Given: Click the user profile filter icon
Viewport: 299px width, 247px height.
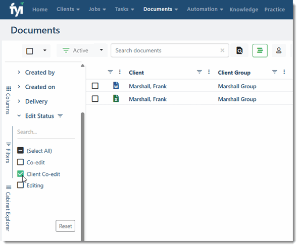Looking at the screenshot, I should coord(279,50).
